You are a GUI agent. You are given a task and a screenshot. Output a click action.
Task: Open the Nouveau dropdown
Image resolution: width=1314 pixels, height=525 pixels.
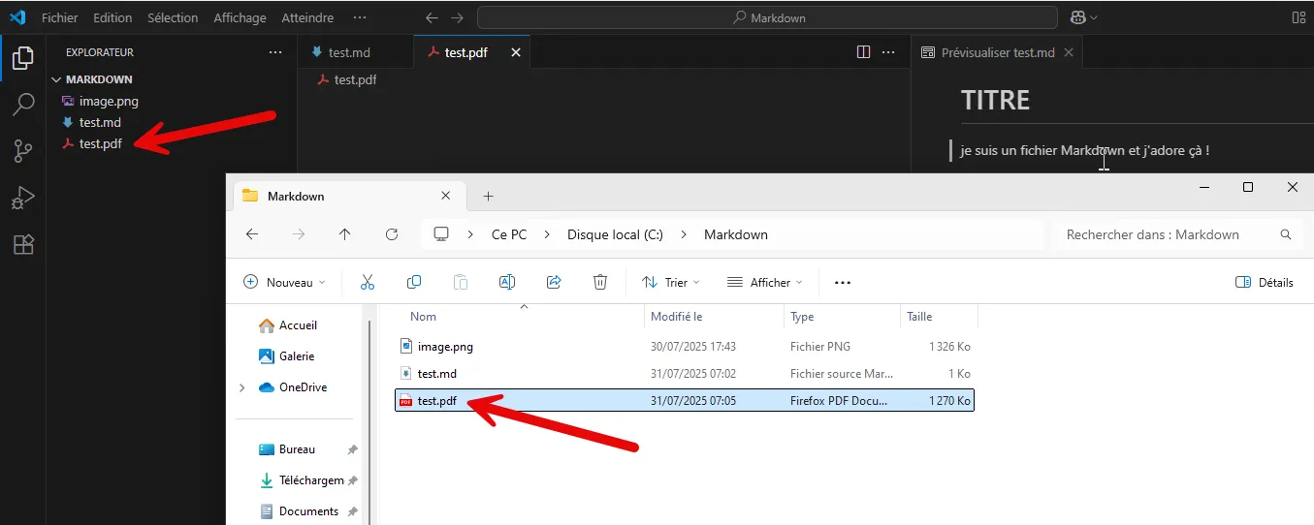tap(285, 282)
